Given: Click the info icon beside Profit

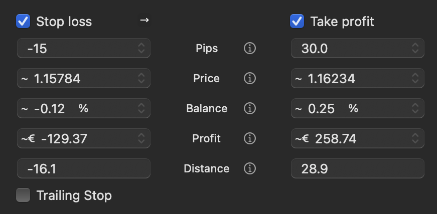Looking at the screenshot, I should click(x=249, y=138).
